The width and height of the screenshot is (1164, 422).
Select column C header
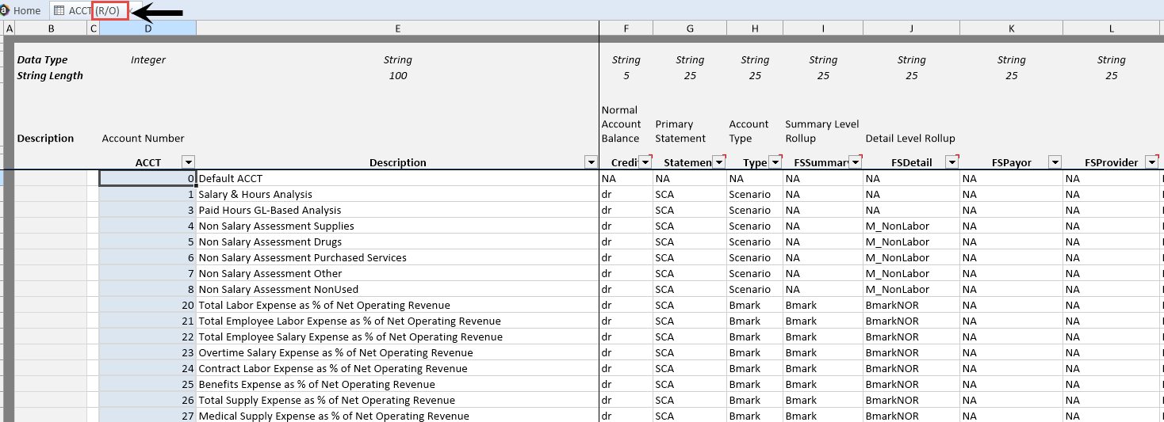[94, 29]
